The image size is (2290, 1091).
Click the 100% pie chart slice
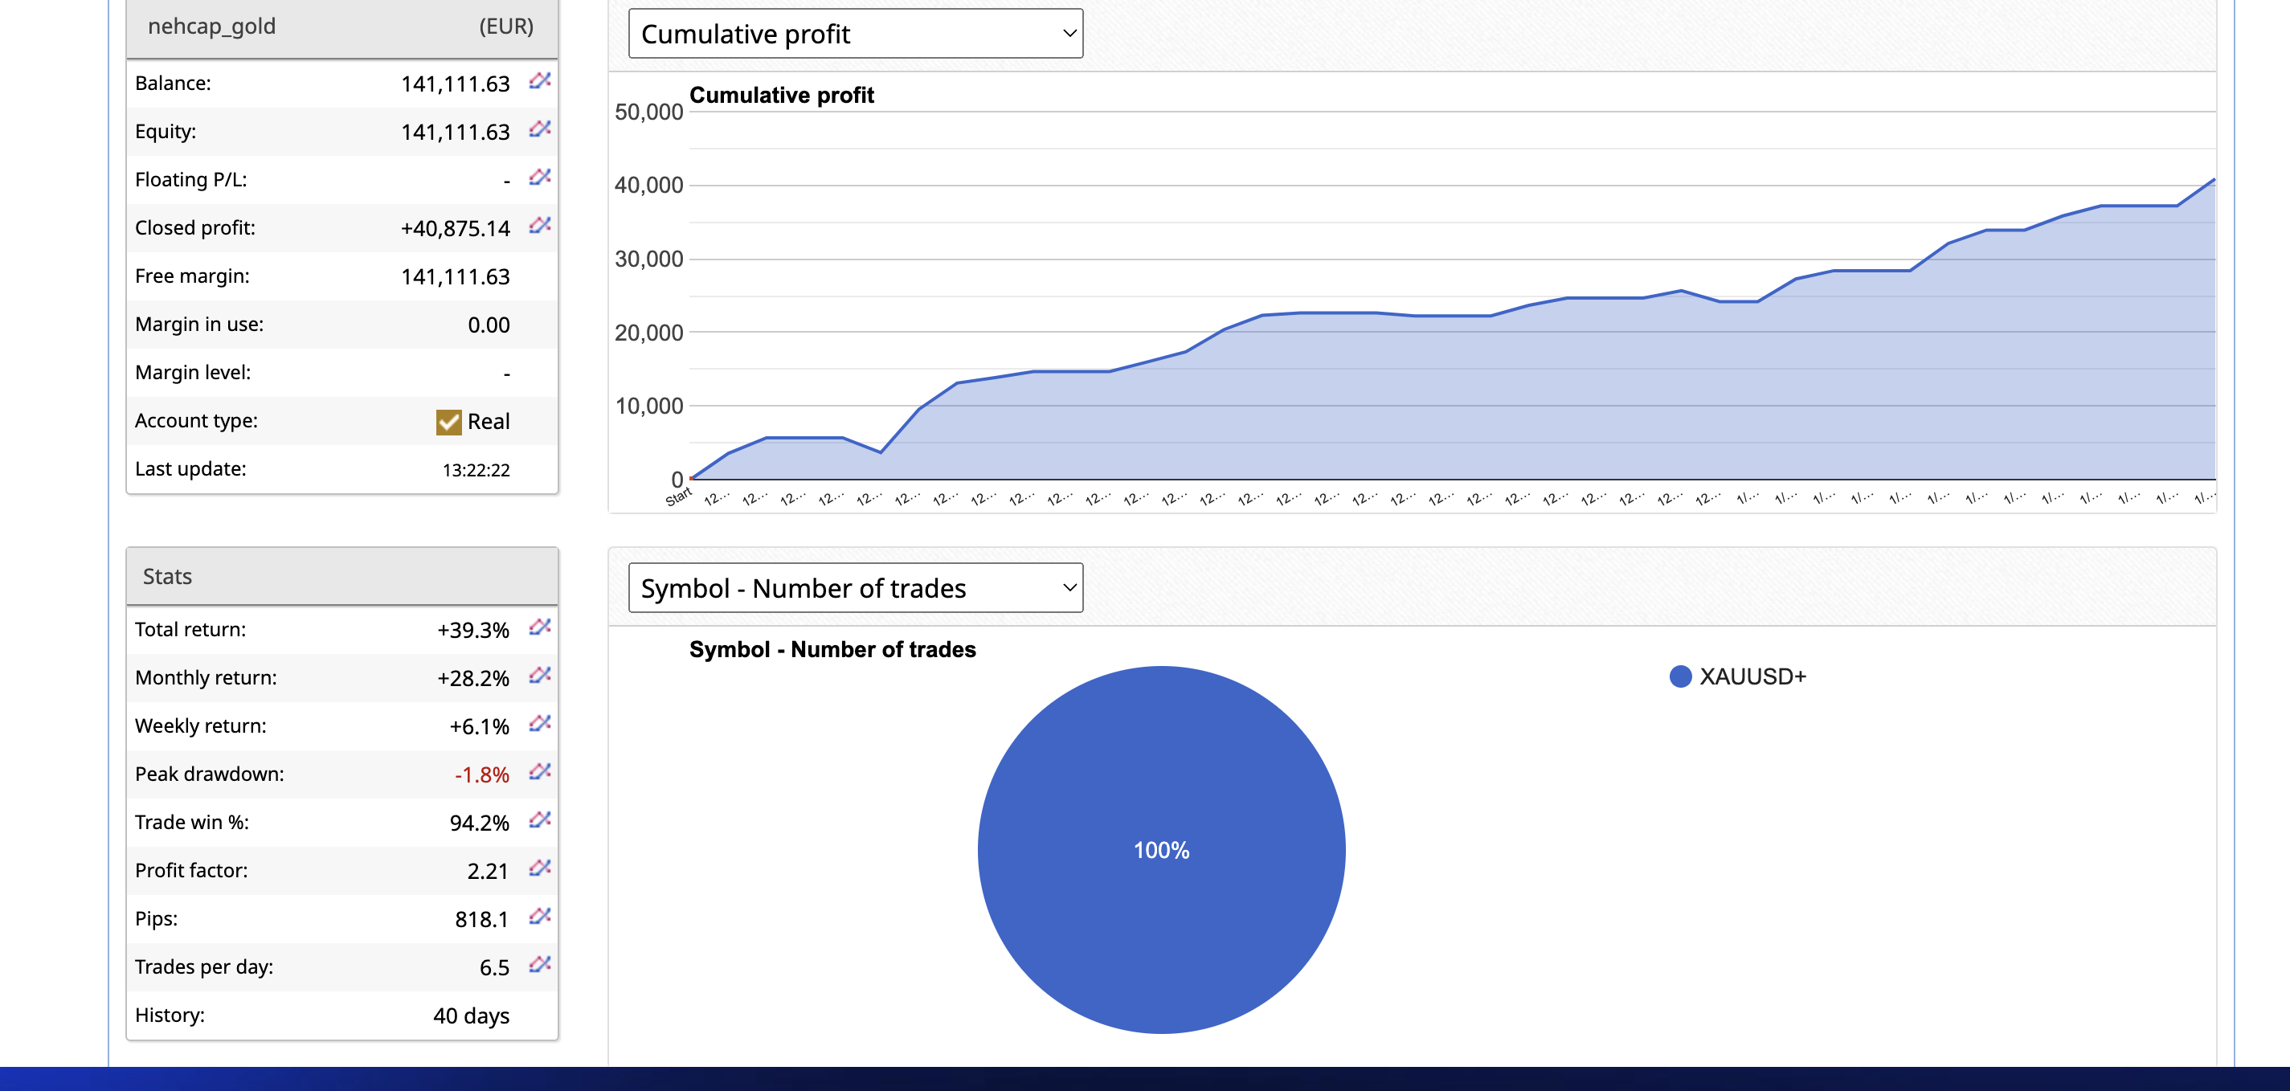(1161, 849)
